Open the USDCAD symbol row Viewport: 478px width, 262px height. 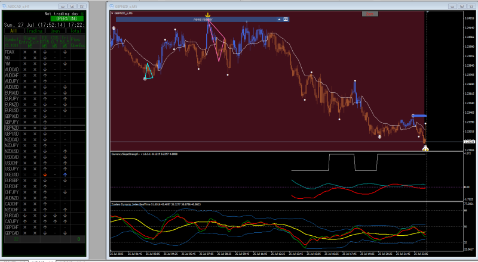click(45, 157)
